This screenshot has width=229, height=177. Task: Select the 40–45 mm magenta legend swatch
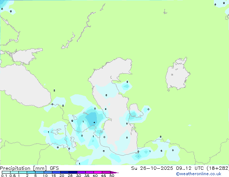click(98, 172)
